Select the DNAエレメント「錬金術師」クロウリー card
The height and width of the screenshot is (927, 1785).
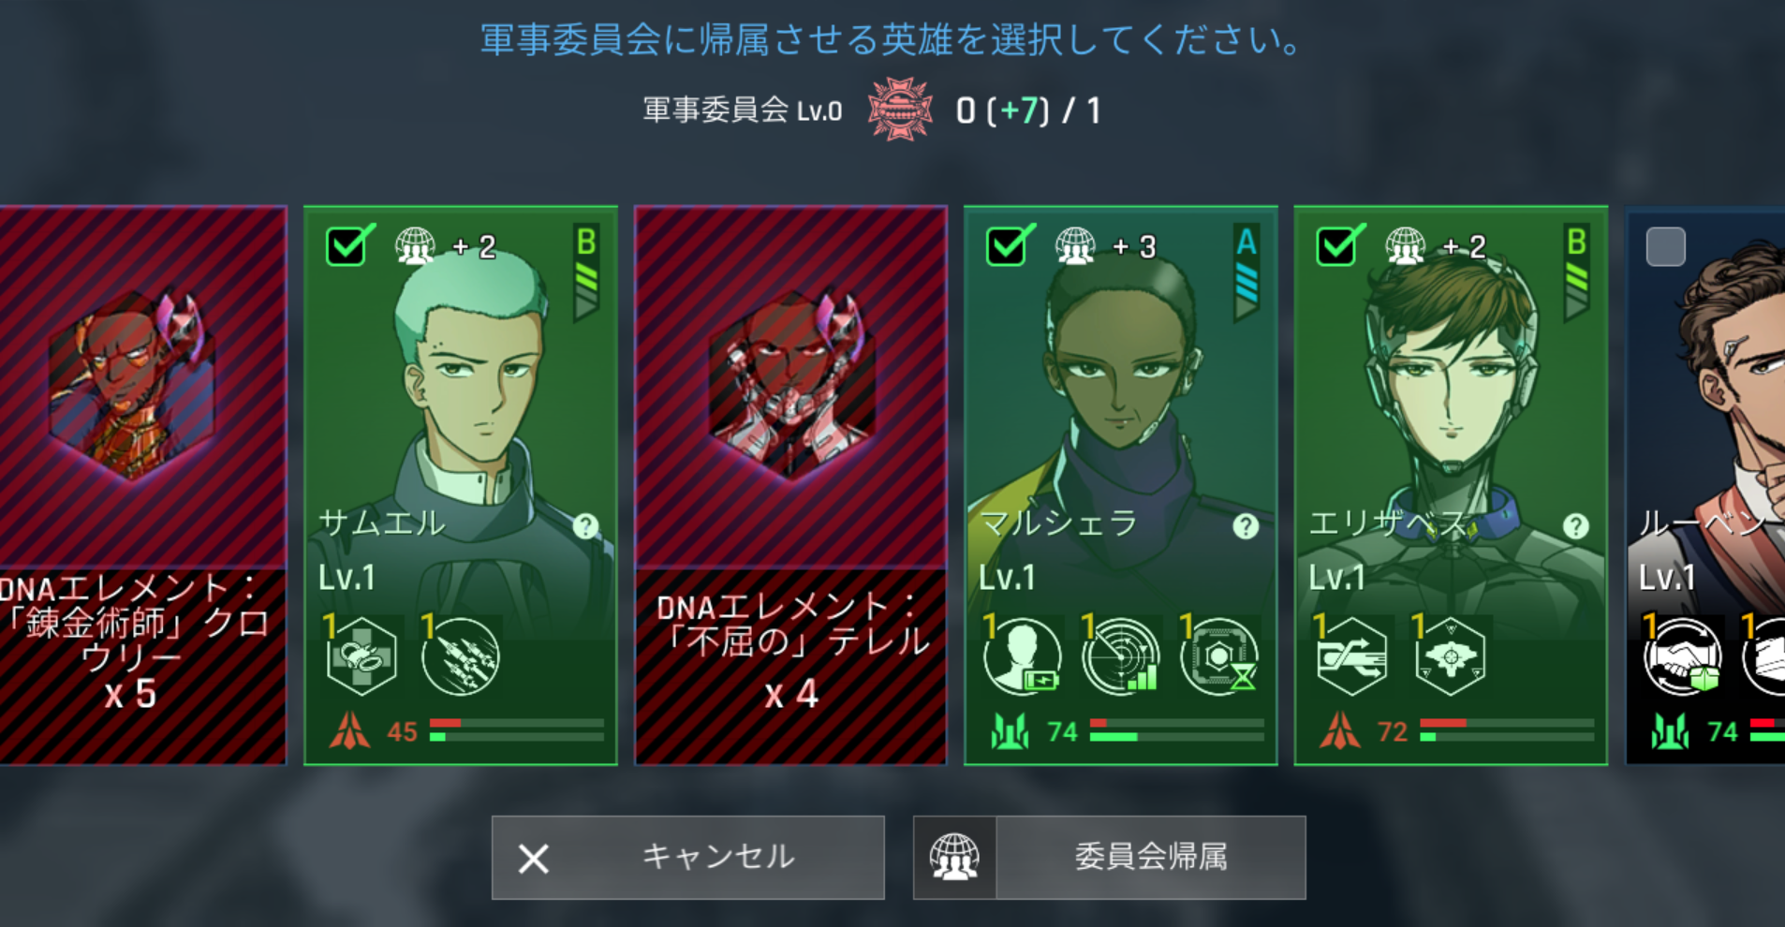(140, 485)
